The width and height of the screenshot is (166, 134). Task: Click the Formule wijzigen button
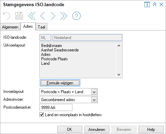(60, 83)
